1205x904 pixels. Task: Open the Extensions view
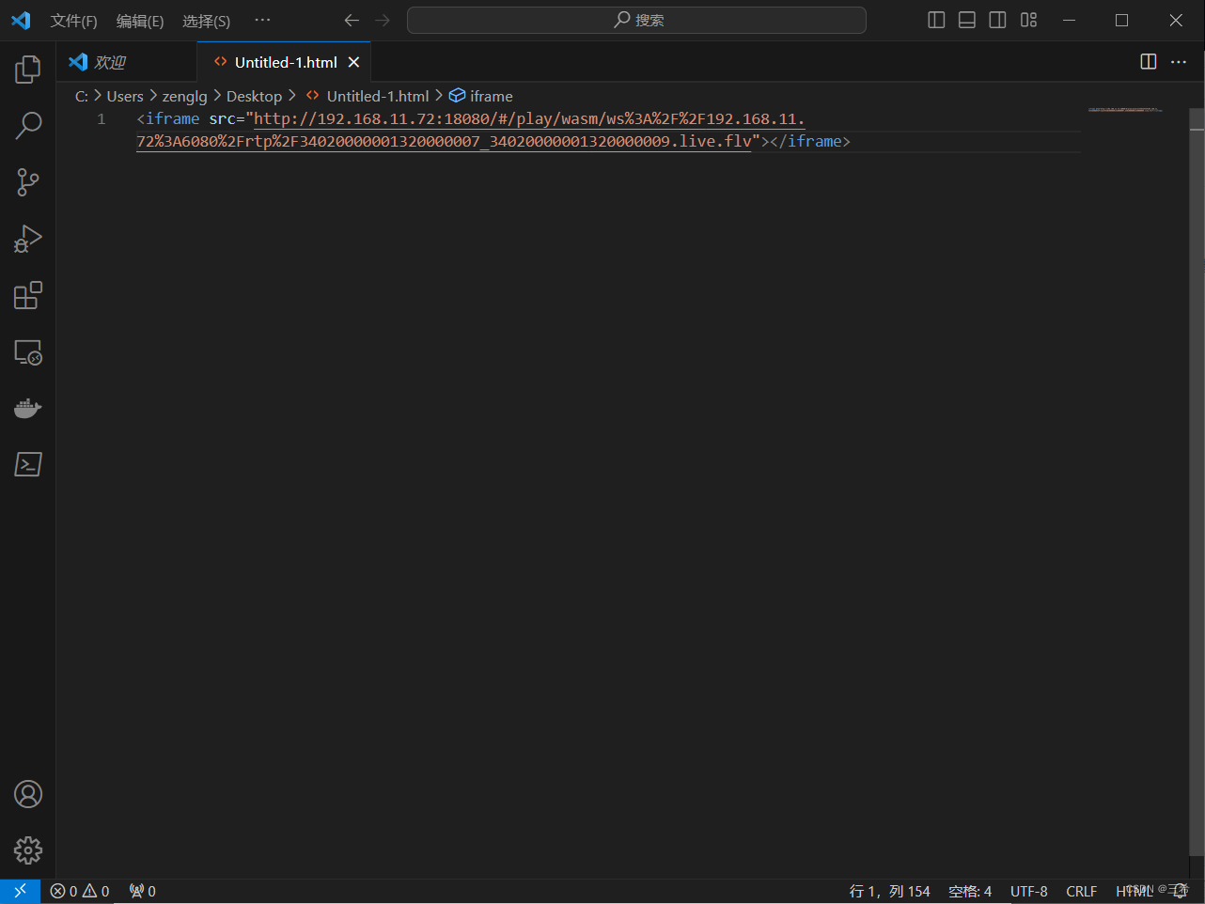point(28,295)
